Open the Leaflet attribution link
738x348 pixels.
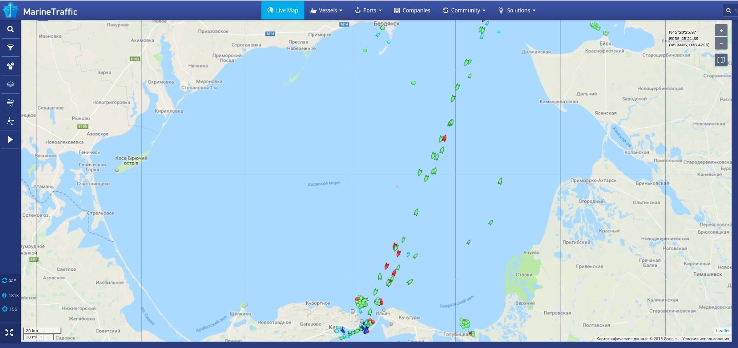723,331
